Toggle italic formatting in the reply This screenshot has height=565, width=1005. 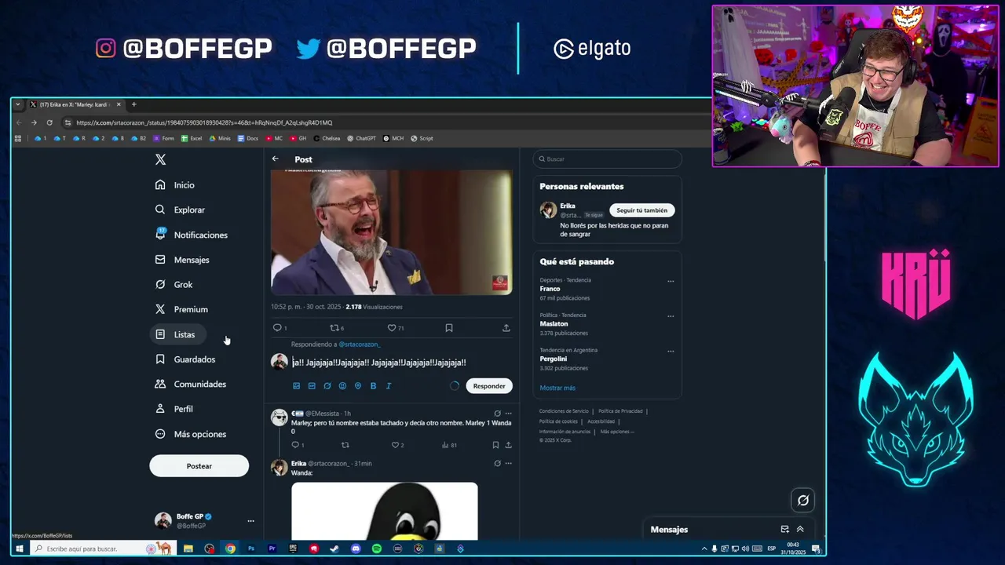389,386
